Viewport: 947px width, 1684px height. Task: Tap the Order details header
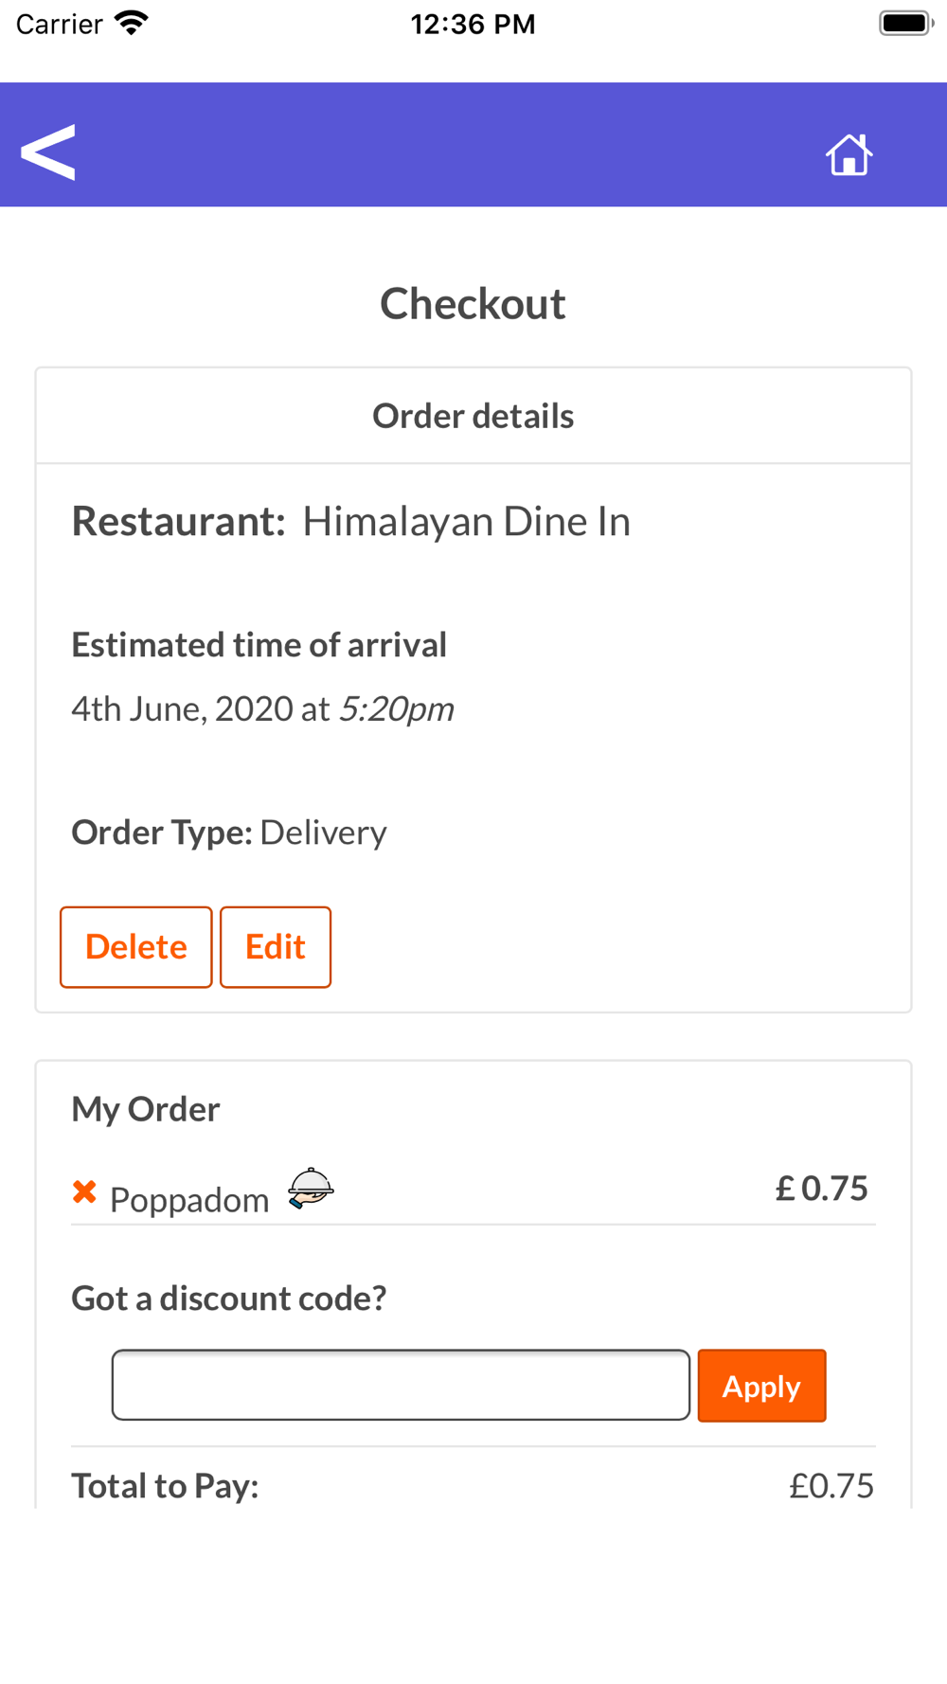(x=473, y=416)
